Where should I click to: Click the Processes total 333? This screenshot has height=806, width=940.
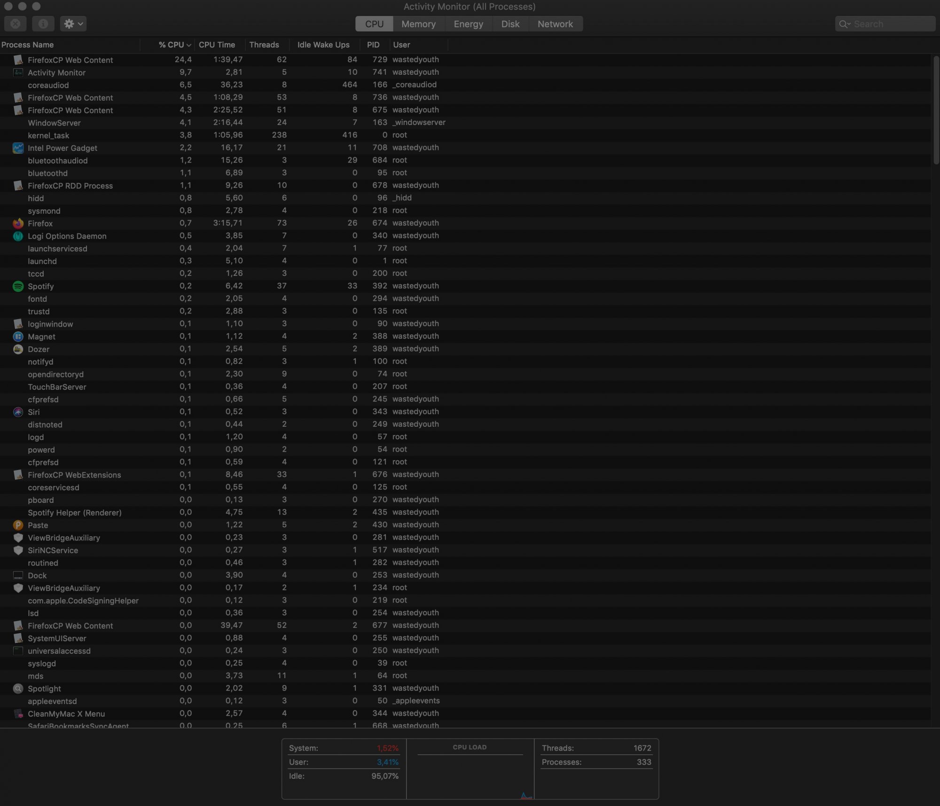coord(644,762)
